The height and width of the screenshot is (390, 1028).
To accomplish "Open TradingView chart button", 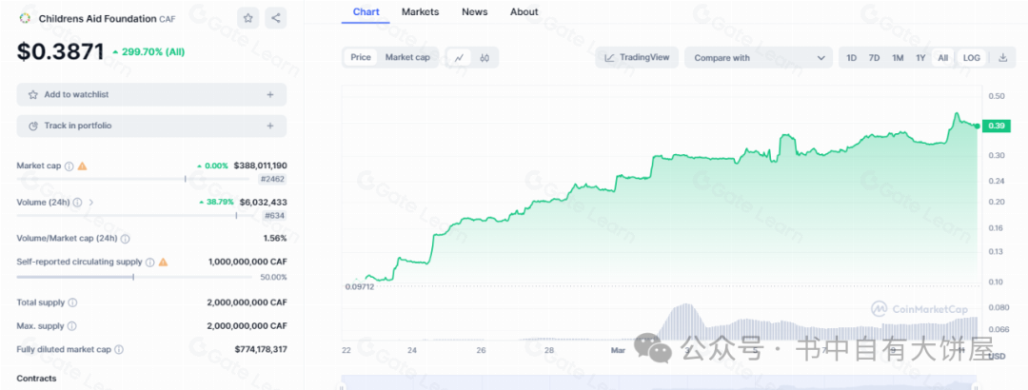I will [638, 58].
